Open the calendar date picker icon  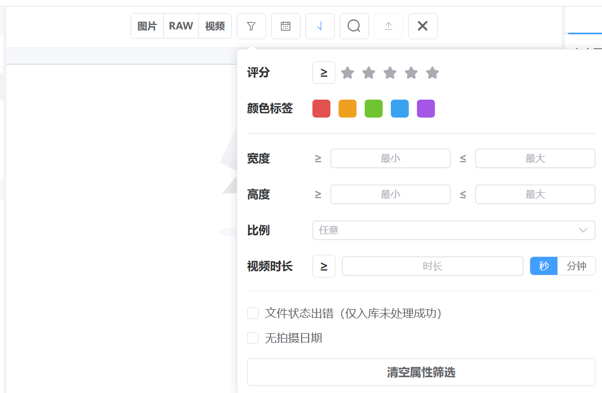(x=285, y=26)
